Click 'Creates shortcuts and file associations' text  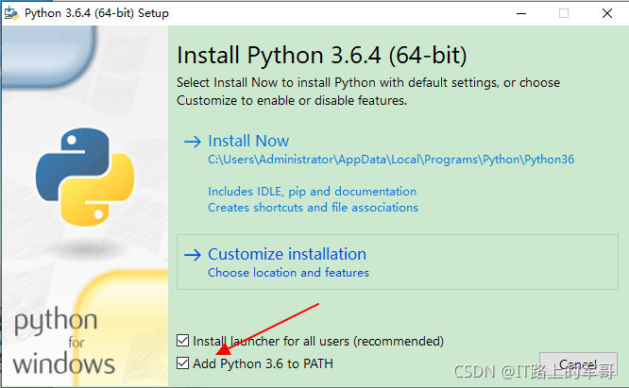pos(313,208)
